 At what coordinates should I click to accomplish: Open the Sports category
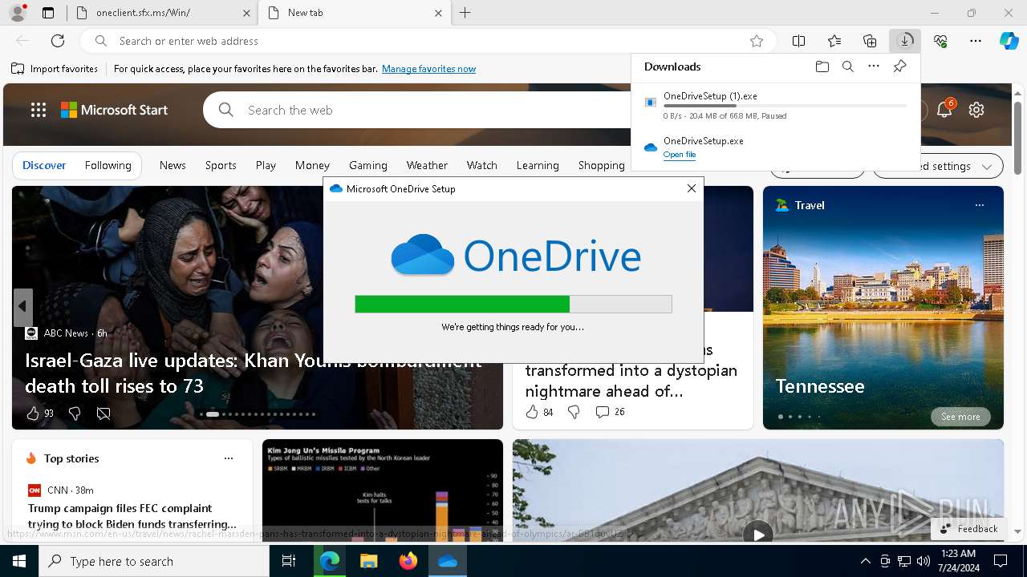click(x=221, y=165)
